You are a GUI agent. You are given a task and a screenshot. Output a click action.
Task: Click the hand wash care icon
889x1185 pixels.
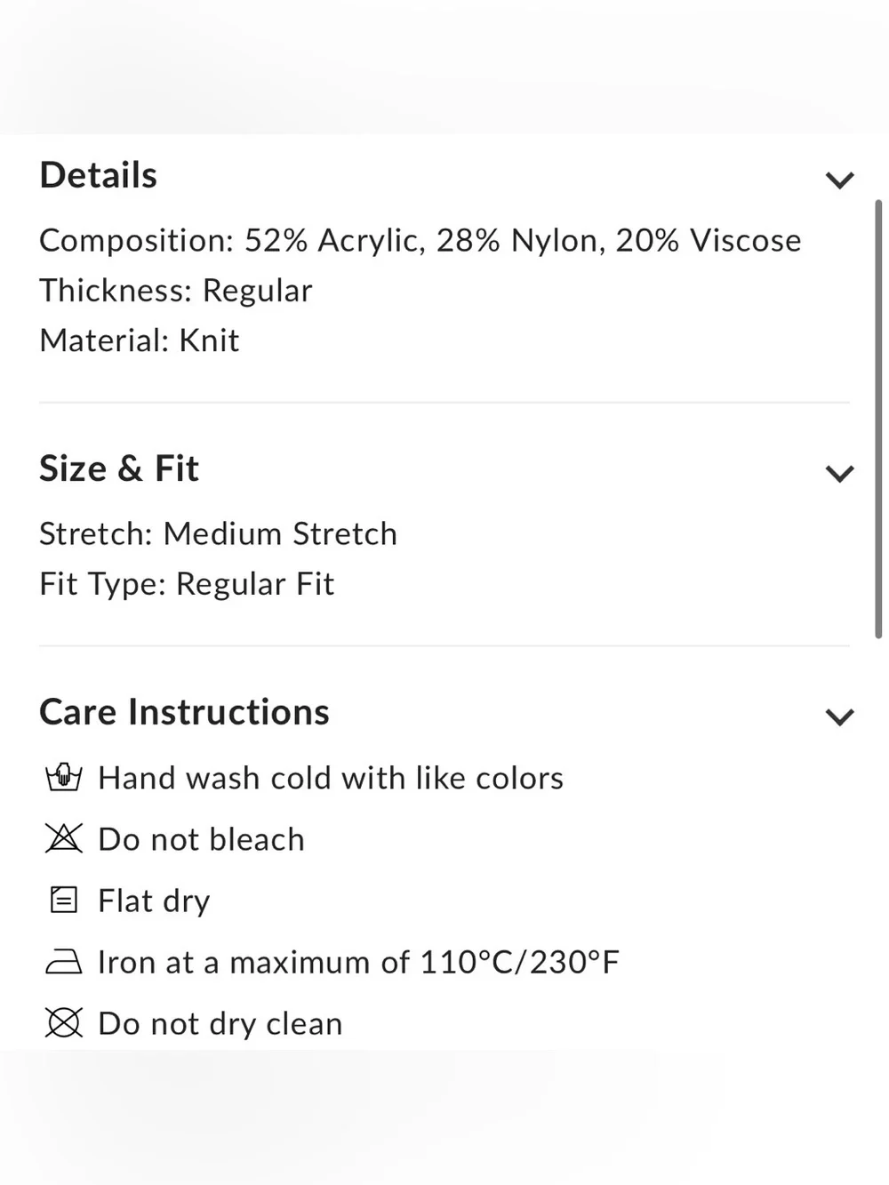[x=63, y=777]
